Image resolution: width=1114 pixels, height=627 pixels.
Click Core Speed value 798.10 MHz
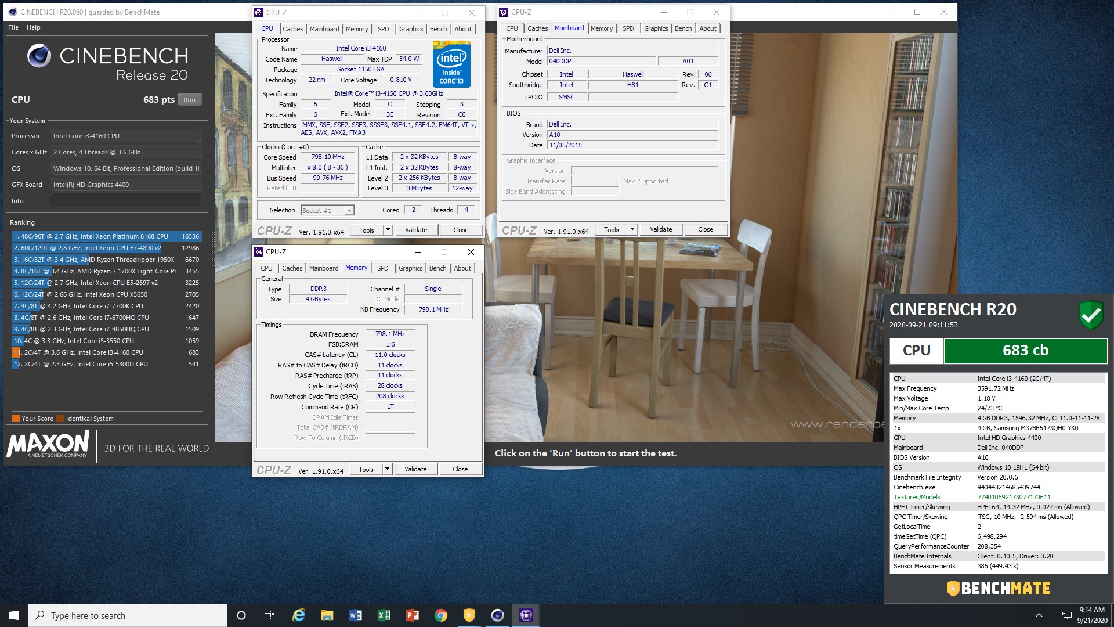click(x=328, y=157)
